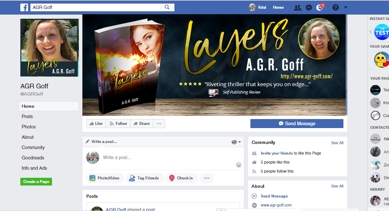Viewport: 389px width, 211px height.
Task: Select the Photo/Video upload icon
Action: tap(94, 178)
